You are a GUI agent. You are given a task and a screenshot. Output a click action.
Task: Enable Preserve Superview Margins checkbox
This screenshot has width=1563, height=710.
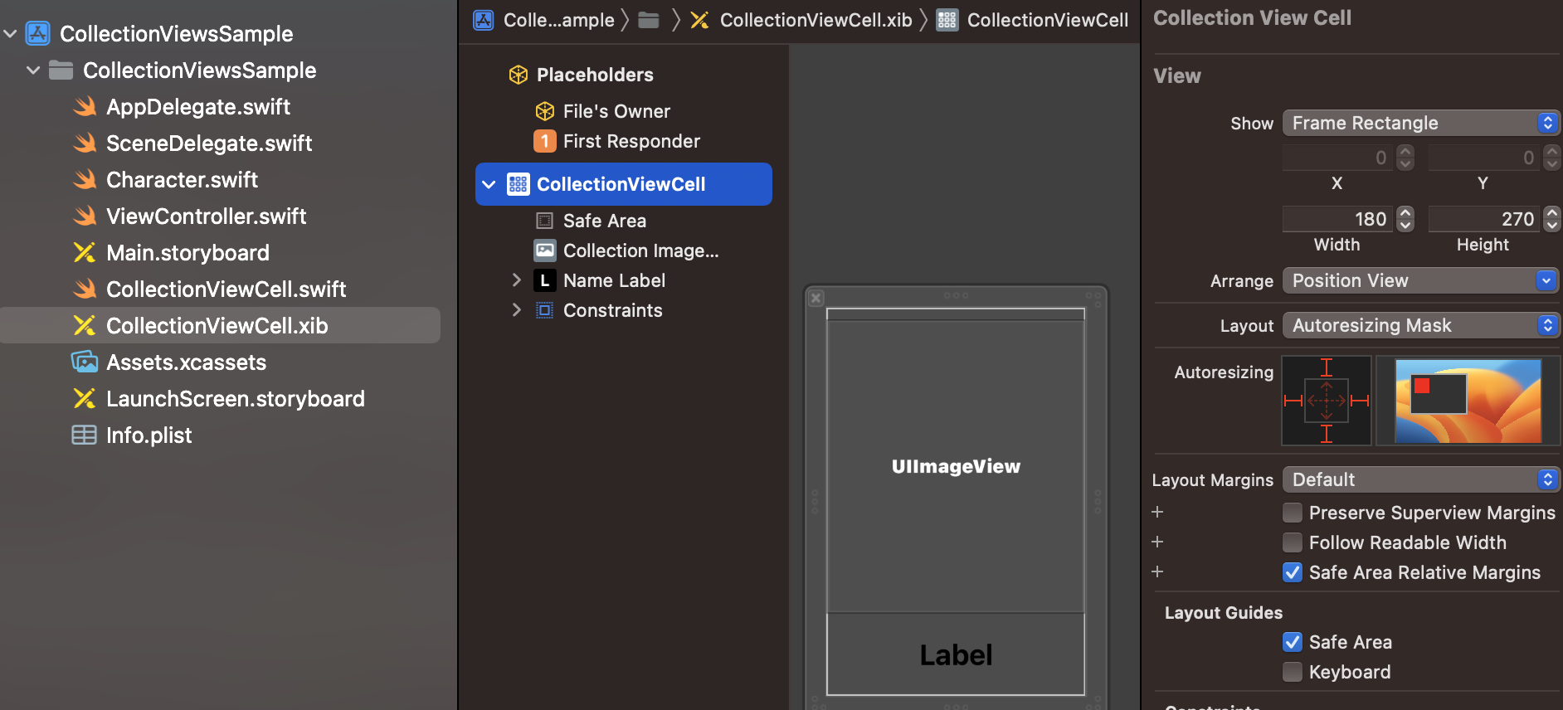1293,513
